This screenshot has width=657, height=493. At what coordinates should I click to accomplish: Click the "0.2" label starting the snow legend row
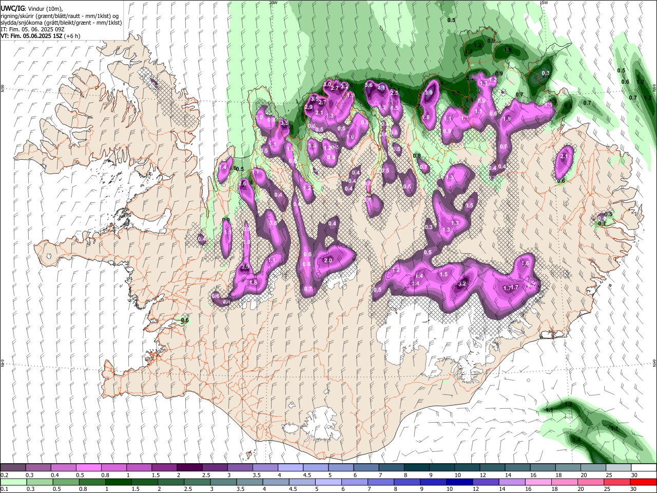click(5, 475)
